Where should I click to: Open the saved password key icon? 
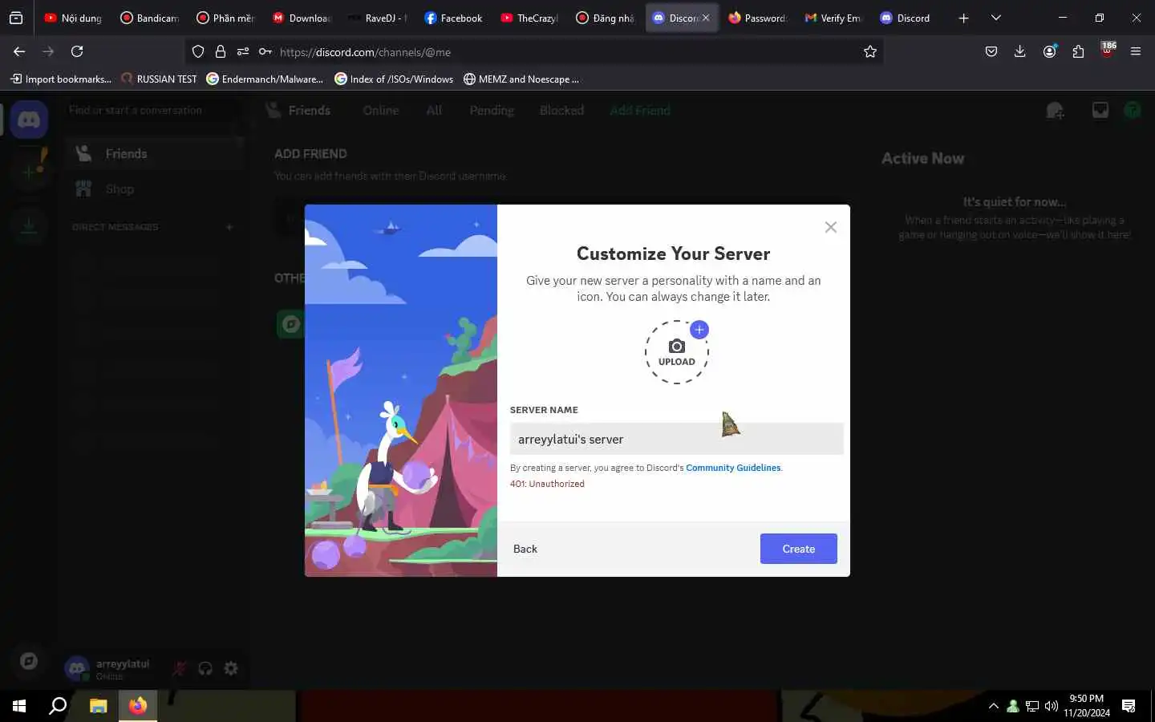265,51
